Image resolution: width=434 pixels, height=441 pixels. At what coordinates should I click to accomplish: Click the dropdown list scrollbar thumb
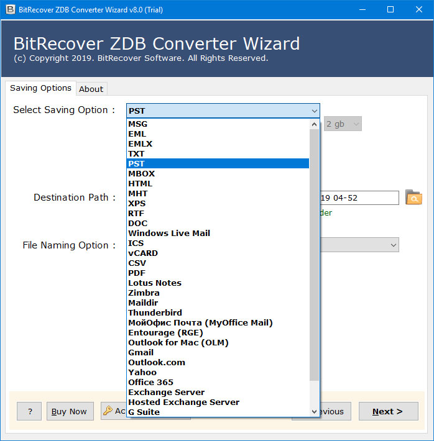pyautogui.click(x=314, y=255)
